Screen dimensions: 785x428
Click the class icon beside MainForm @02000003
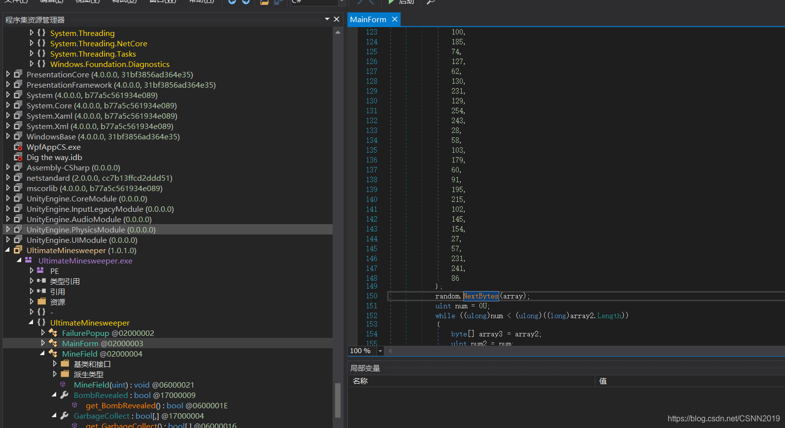click(53, 343)
